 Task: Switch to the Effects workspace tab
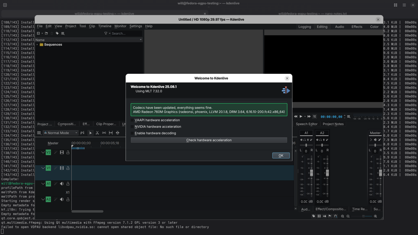pos(356,27)
